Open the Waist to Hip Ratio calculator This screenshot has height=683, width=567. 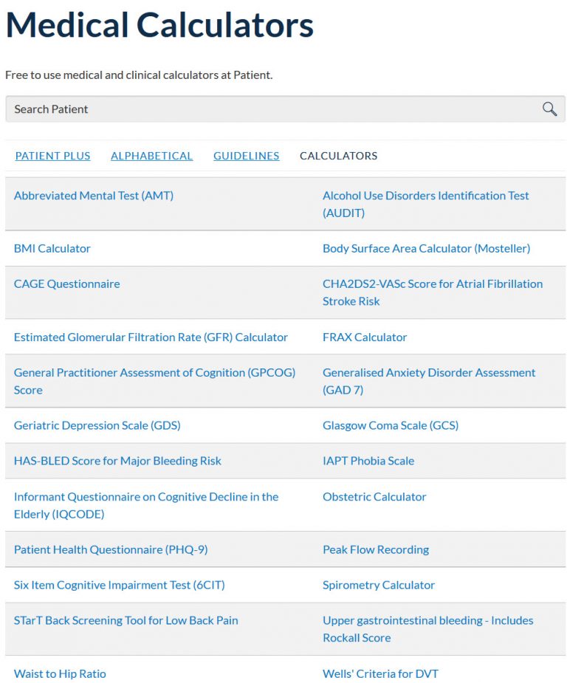60,673
